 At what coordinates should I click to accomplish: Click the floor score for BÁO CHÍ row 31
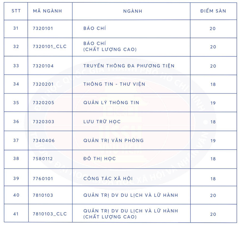tap(213, 29)
